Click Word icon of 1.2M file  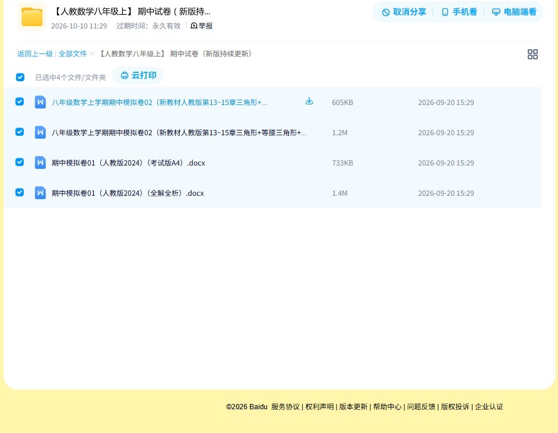click(x=40, y=132)
